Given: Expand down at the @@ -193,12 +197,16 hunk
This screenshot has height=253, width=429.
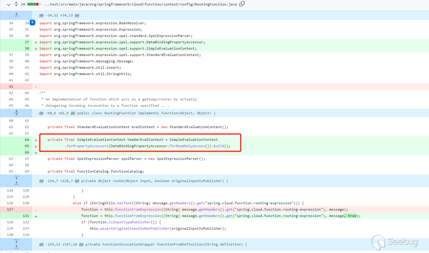Looking at the screenshot, I should click(x=16, y=241).
